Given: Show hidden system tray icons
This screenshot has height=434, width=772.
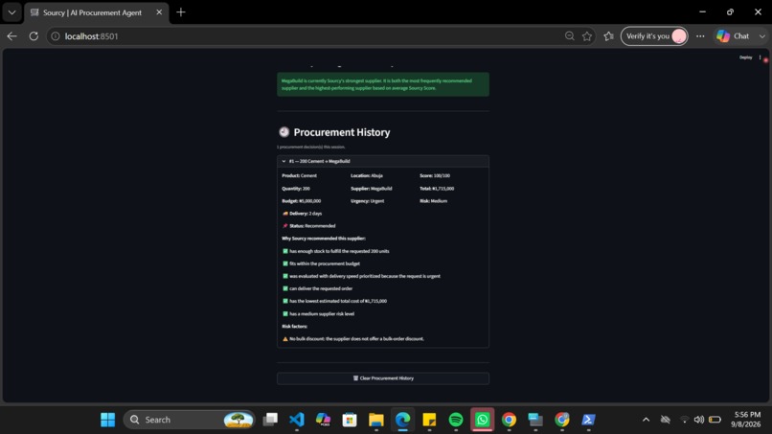Looking at the screenshot, I should coord(646,420).
